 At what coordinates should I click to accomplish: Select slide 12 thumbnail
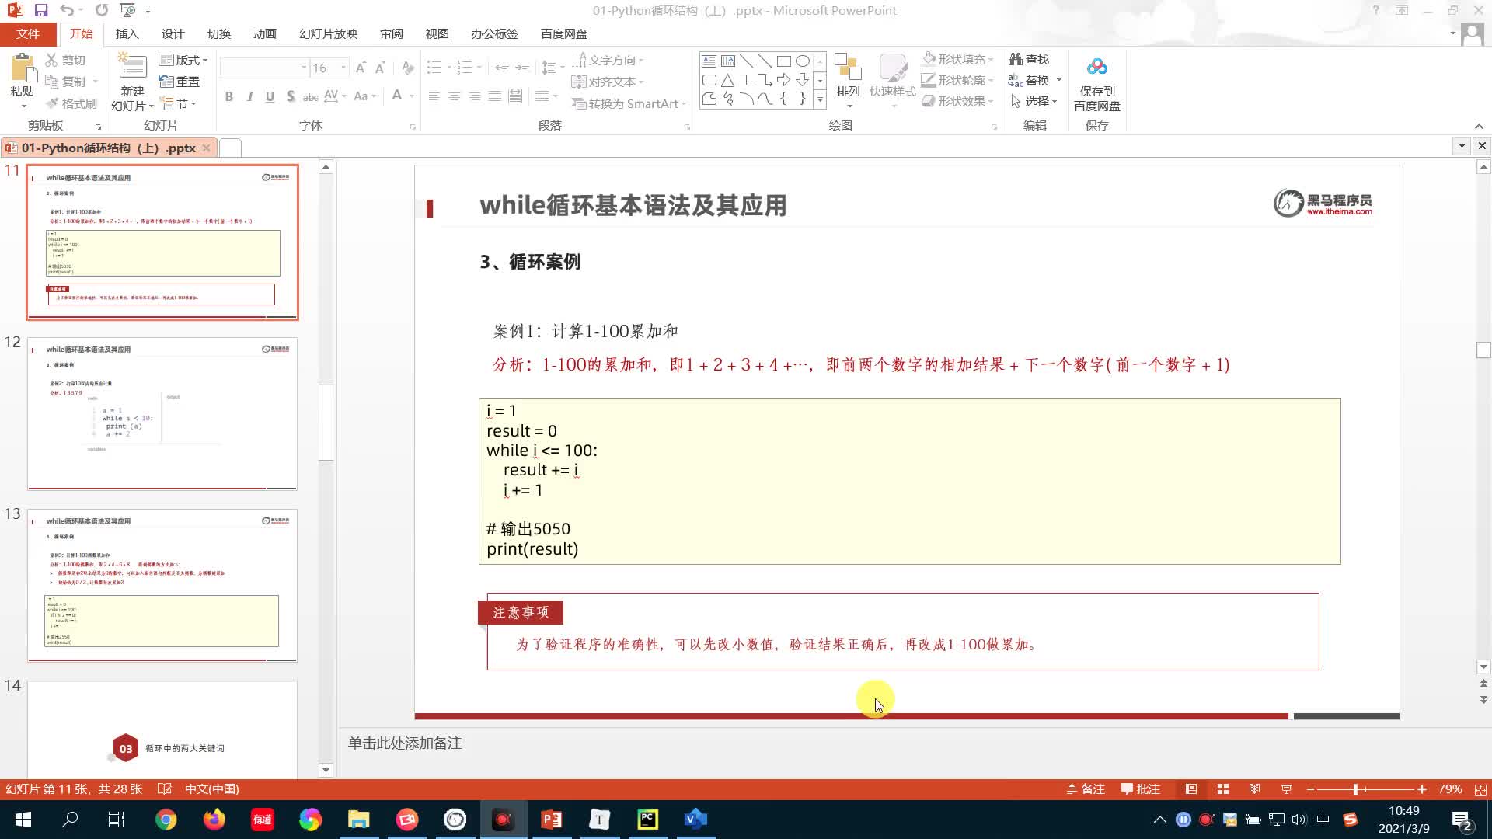point(162,413)
